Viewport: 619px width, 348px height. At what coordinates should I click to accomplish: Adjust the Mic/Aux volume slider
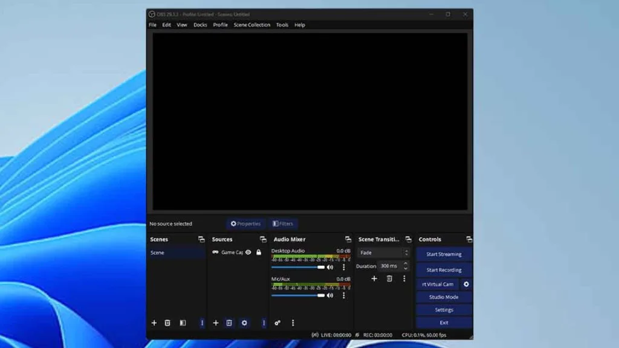click(298, 295)
